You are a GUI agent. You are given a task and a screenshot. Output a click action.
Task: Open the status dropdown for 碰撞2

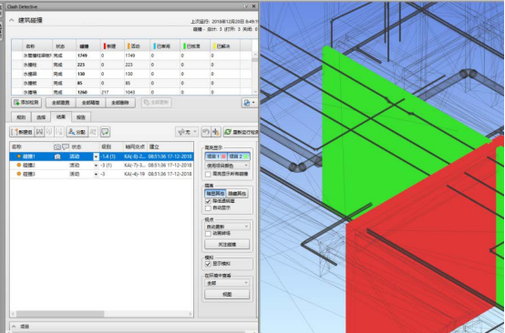96,166
